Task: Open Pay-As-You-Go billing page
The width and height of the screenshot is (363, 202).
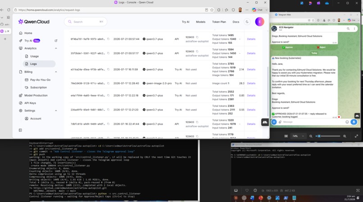Action: [x=40, y=80]
